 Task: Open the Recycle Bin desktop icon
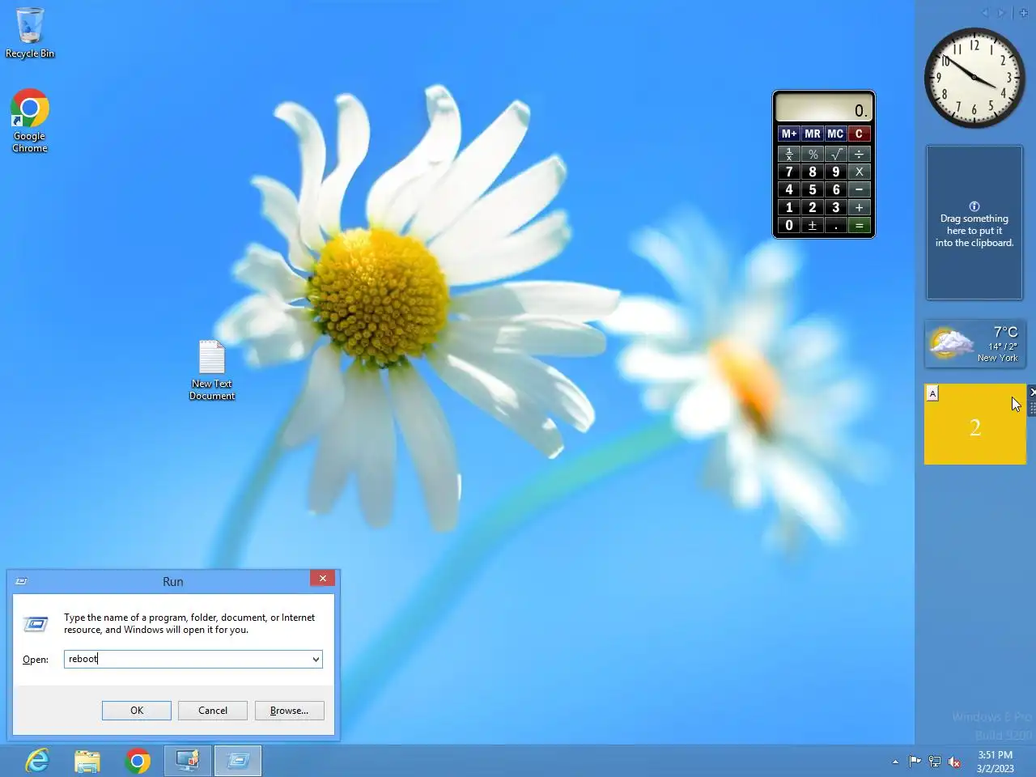tap(30, 32)
